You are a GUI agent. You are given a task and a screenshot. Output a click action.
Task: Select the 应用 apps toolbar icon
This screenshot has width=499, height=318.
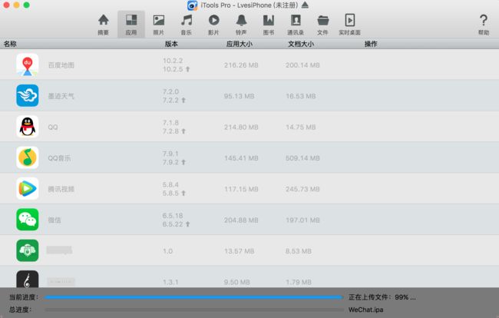pyautogui.click(x=131, y=25)
